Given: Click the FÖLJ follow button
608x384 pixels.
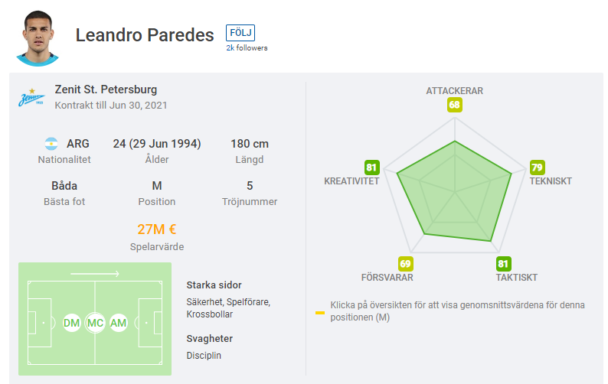Looking at the screenshot, I should (x=240, y=33).
